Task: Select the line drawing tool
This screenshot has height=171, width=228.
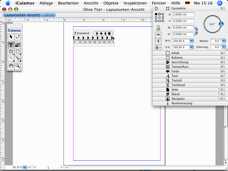Action: coord(11,58)
